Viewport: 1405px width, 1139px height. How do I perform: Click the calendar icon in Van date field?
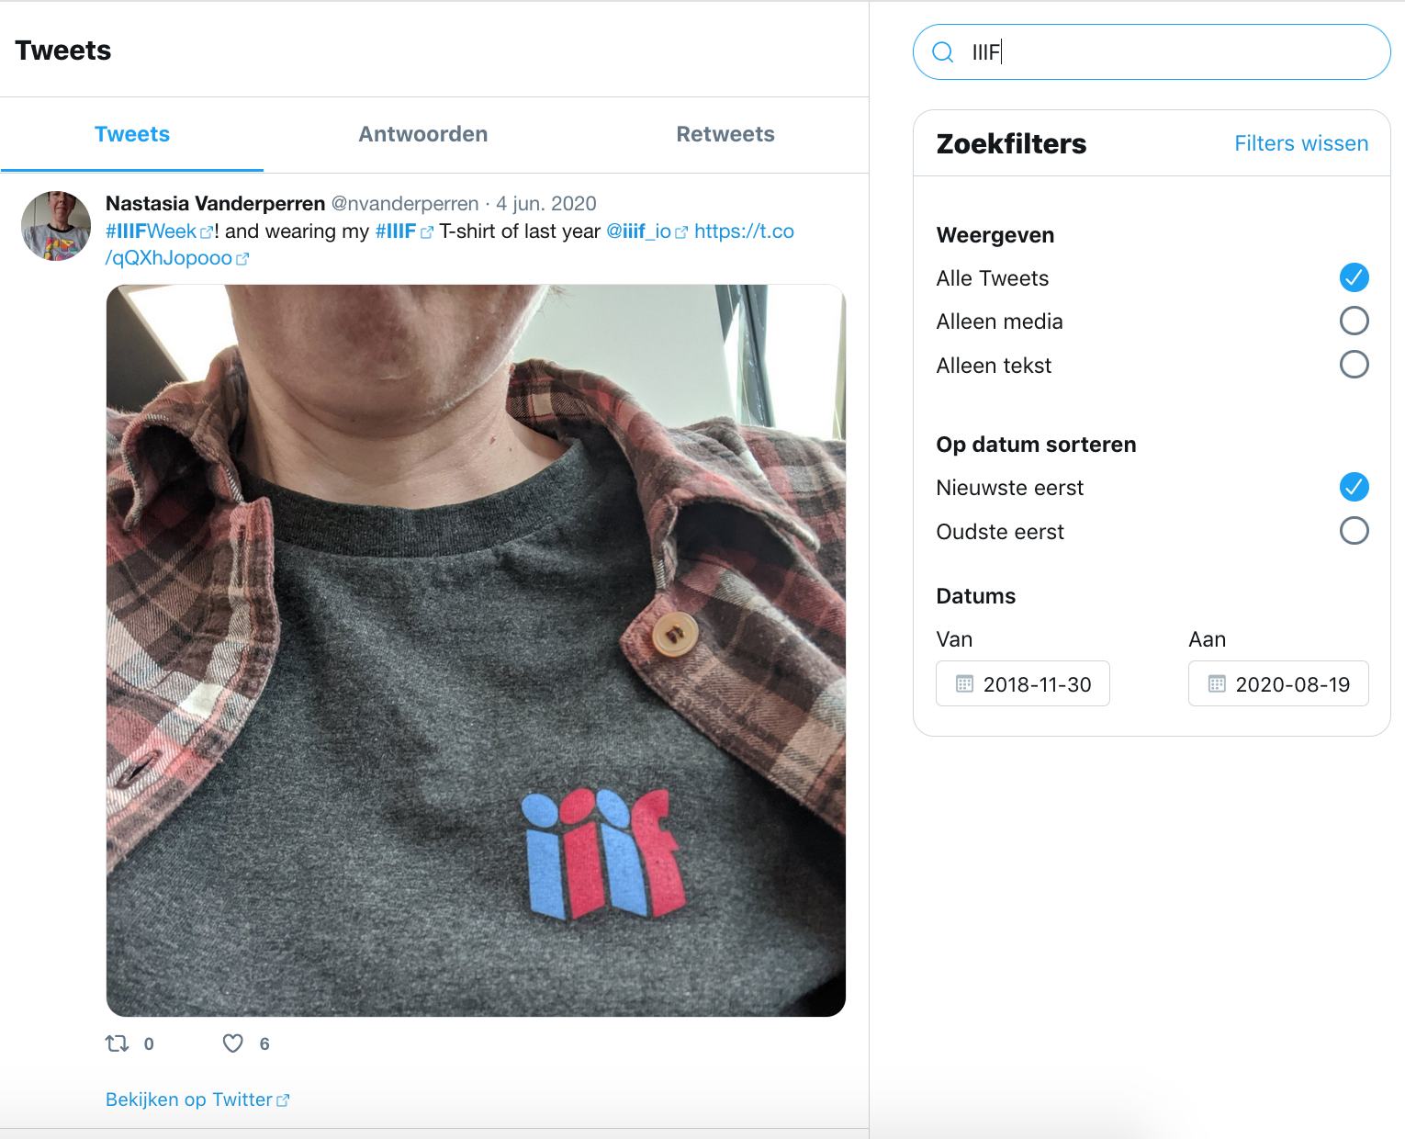tap(964, 683)
